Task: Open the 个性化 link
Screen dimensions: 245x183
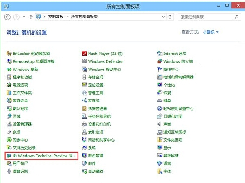Action: click(x=169, y=85)
